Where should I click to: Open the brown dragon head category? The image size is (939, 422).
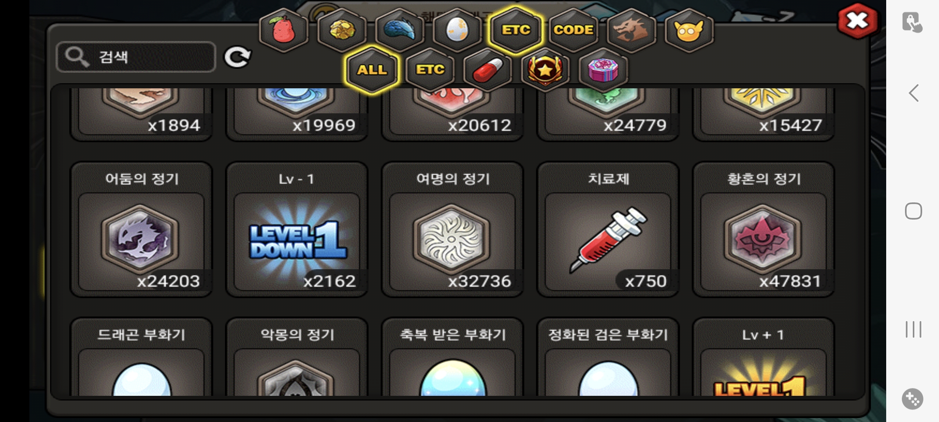631,30
